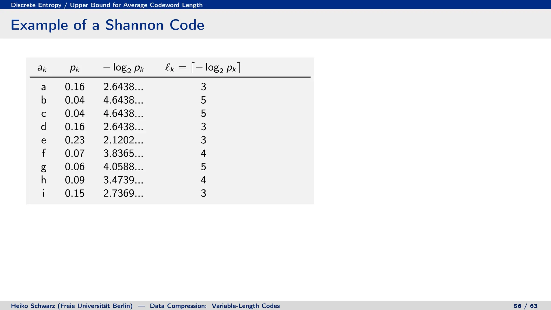Select symbol 'a' in the table
Image resolution: width=551 pixels, height=310 pixels.
(44, 87)
